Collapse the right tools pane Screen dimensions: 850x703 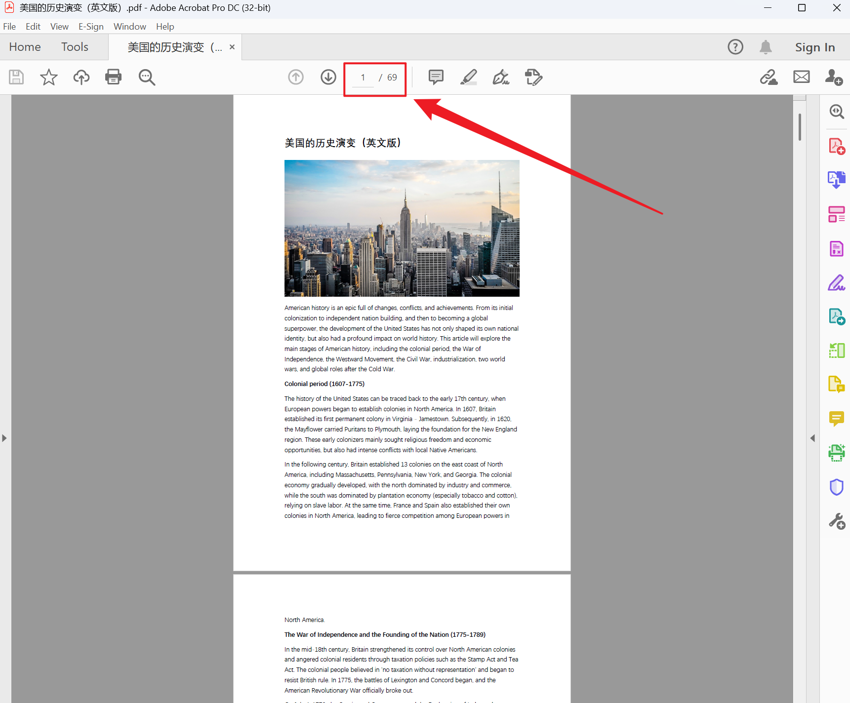[x=812, y=438]
